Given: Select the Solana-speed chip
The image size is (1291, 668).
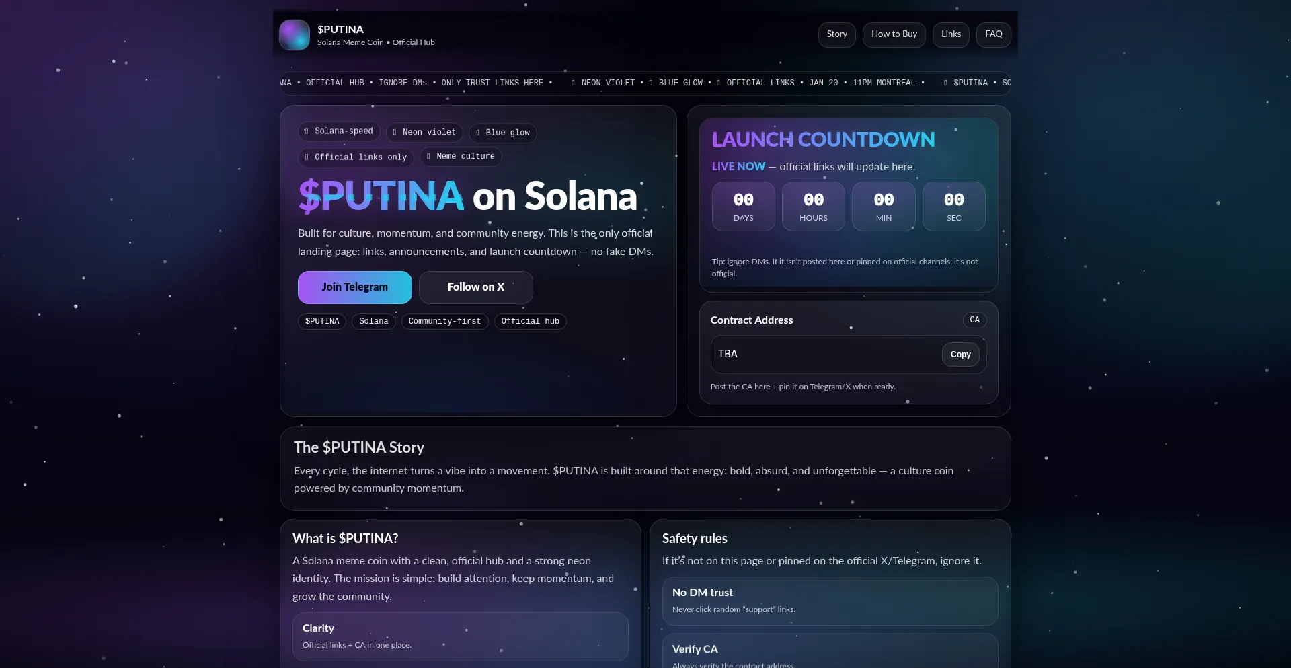Looking at the screenshot, I should pyautogui.click(x=339, y=132).
